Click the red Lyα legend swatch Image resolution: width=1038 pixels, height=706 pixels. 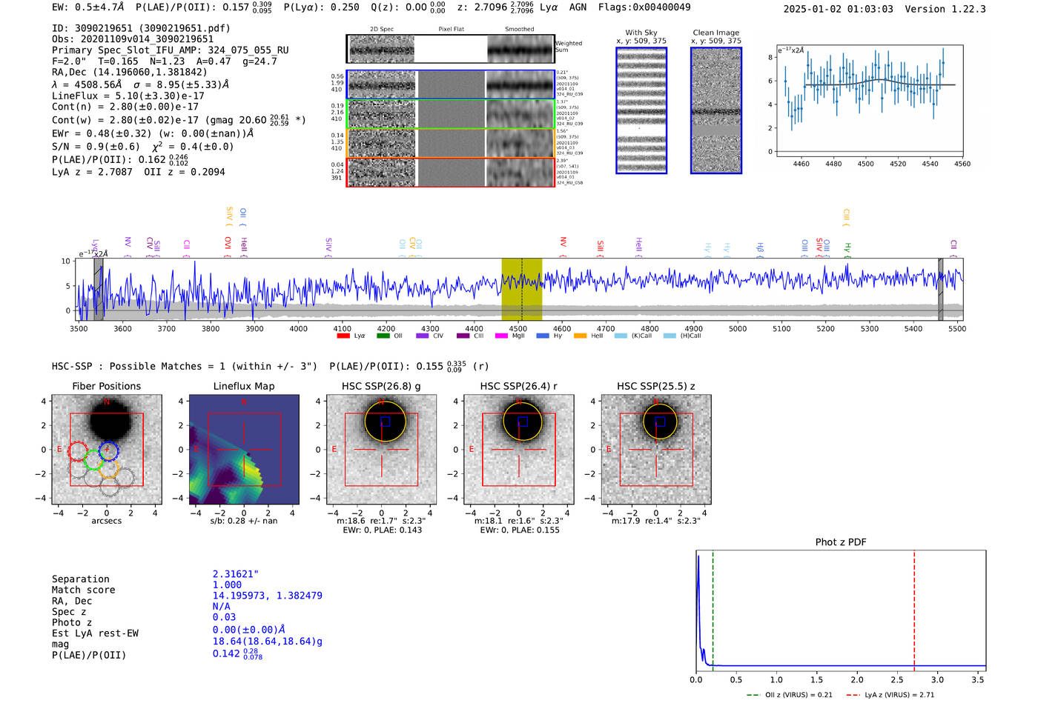343,336
